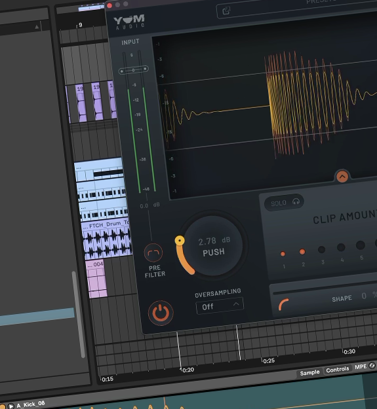Viewport: 377px width, 409px height.
Task: Select the FTCH_Drum_To audio clip
Action: click(x=108, y=240)
